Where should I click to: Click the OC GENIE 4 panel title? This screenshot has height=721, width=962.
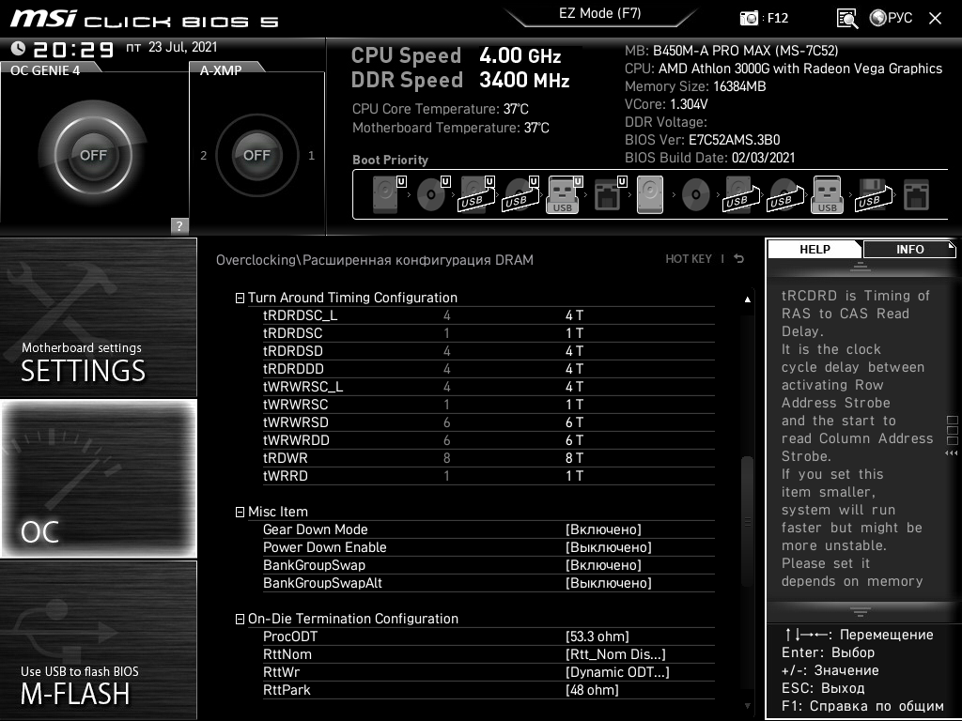click(x=45, y=70)
